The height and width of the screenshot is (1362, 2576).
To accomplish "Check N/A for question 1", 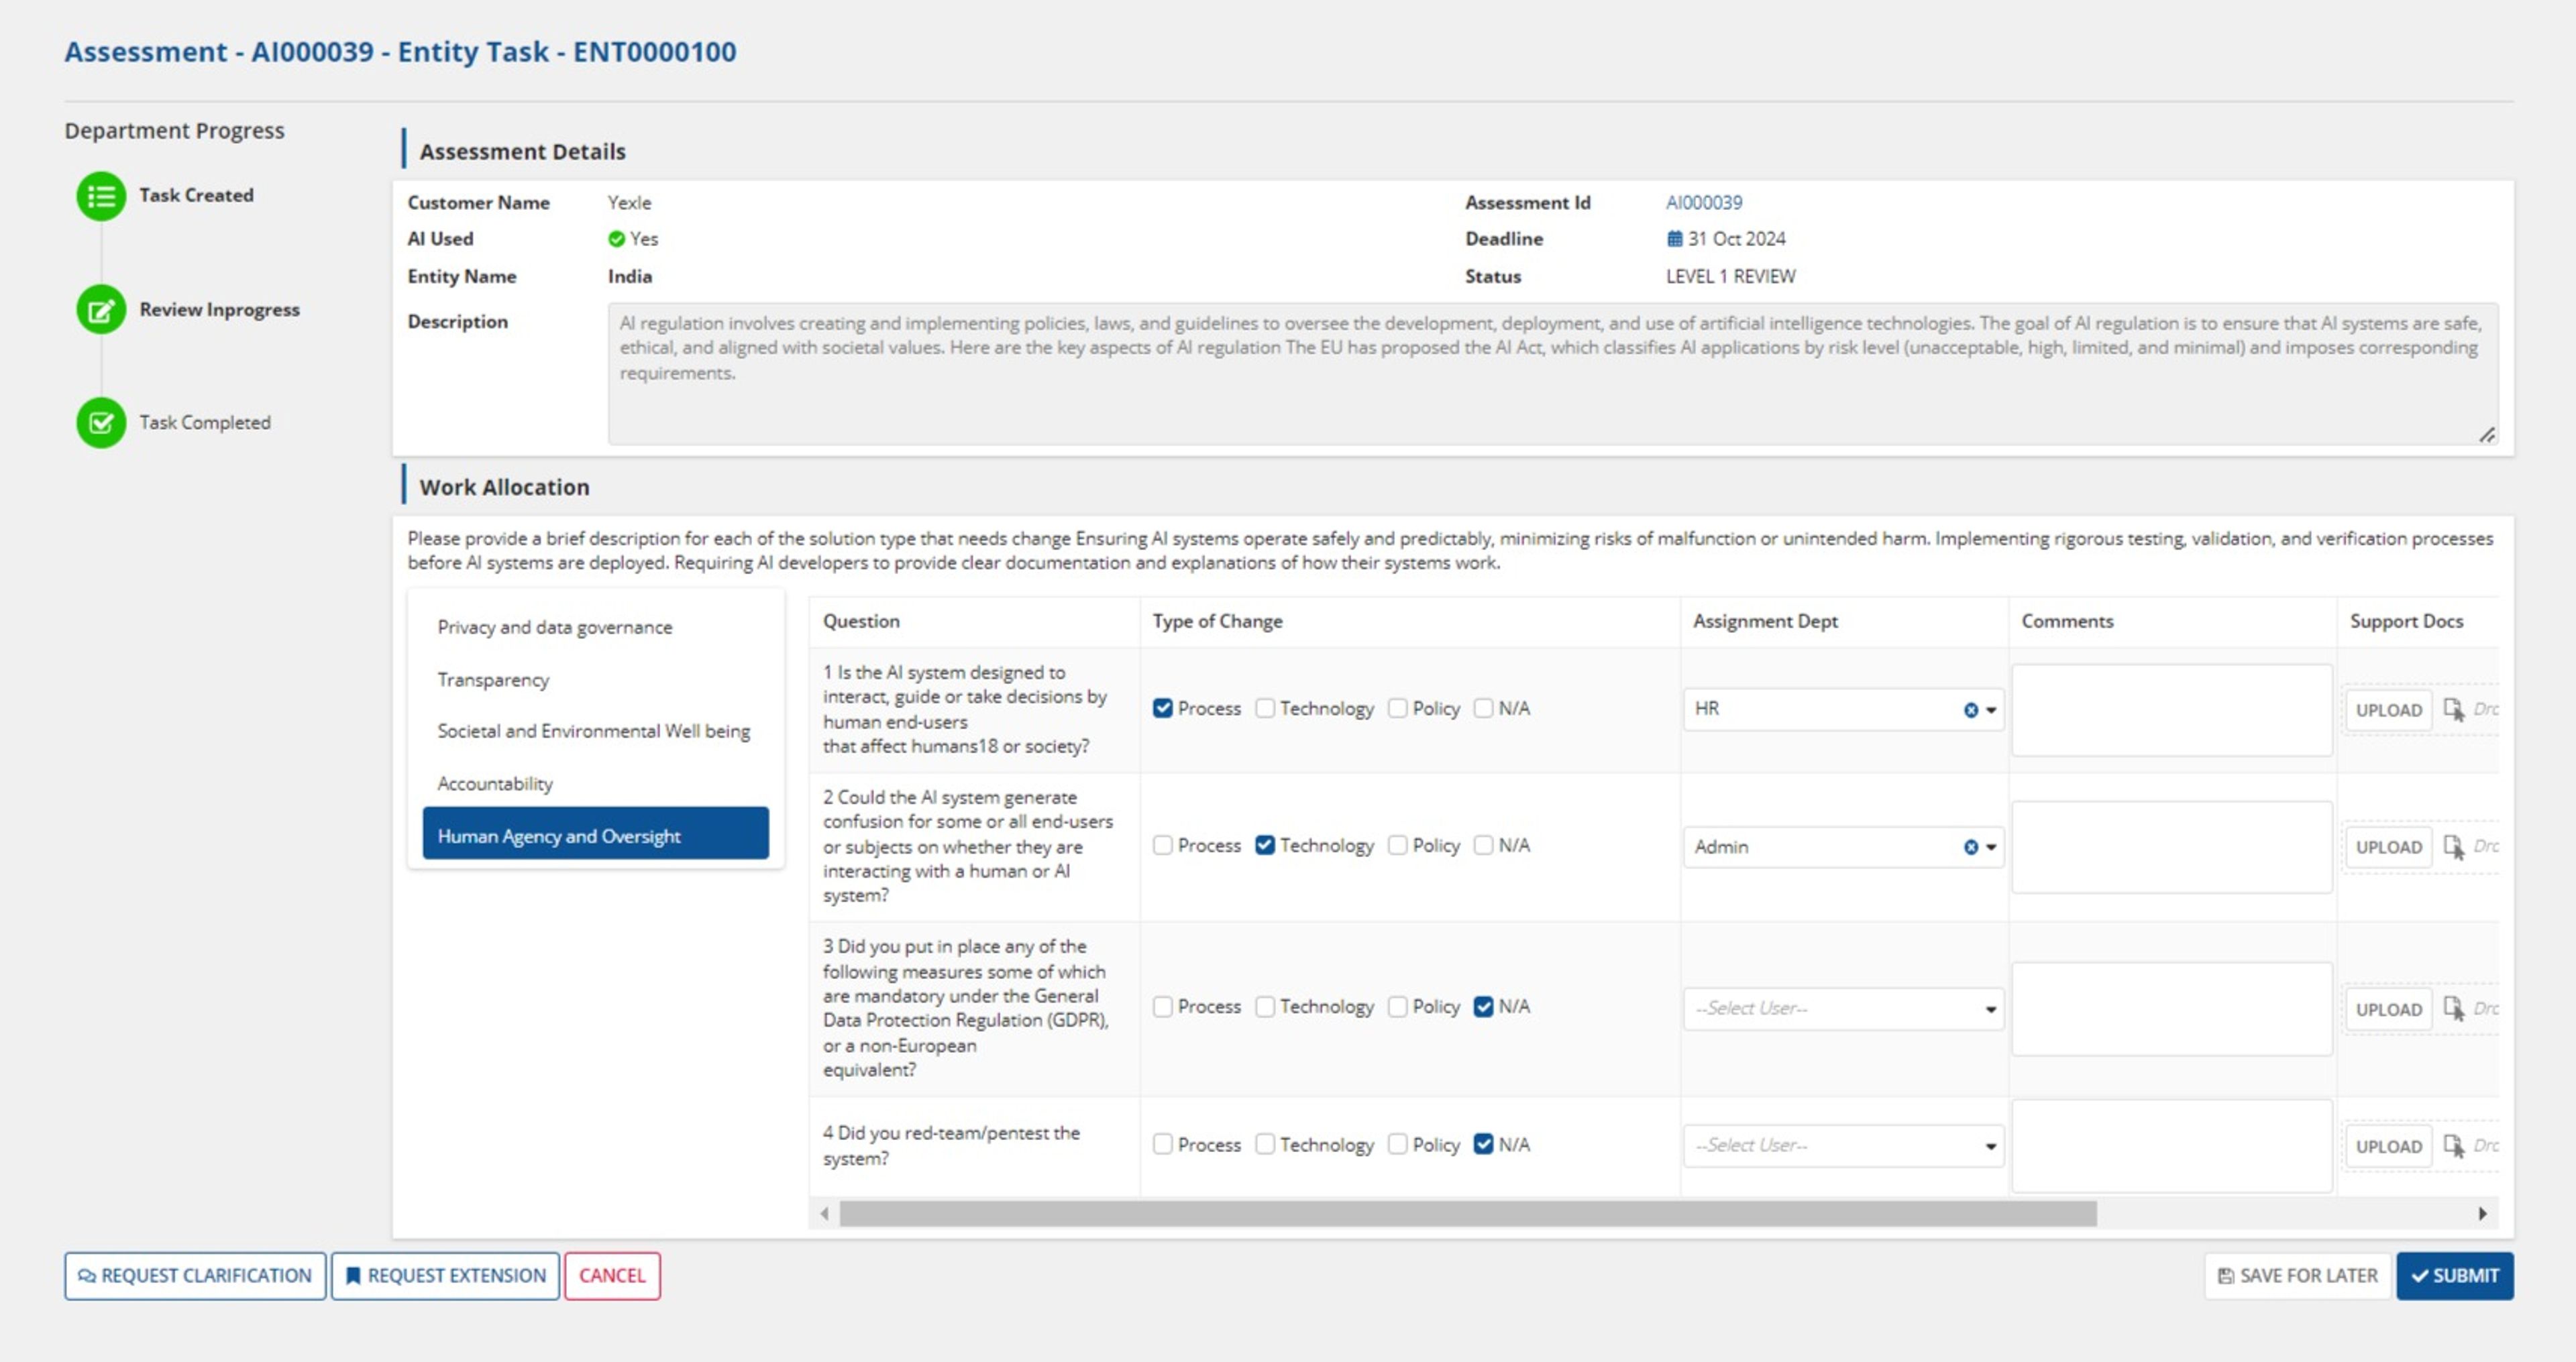I will (x=1483, y=708).
